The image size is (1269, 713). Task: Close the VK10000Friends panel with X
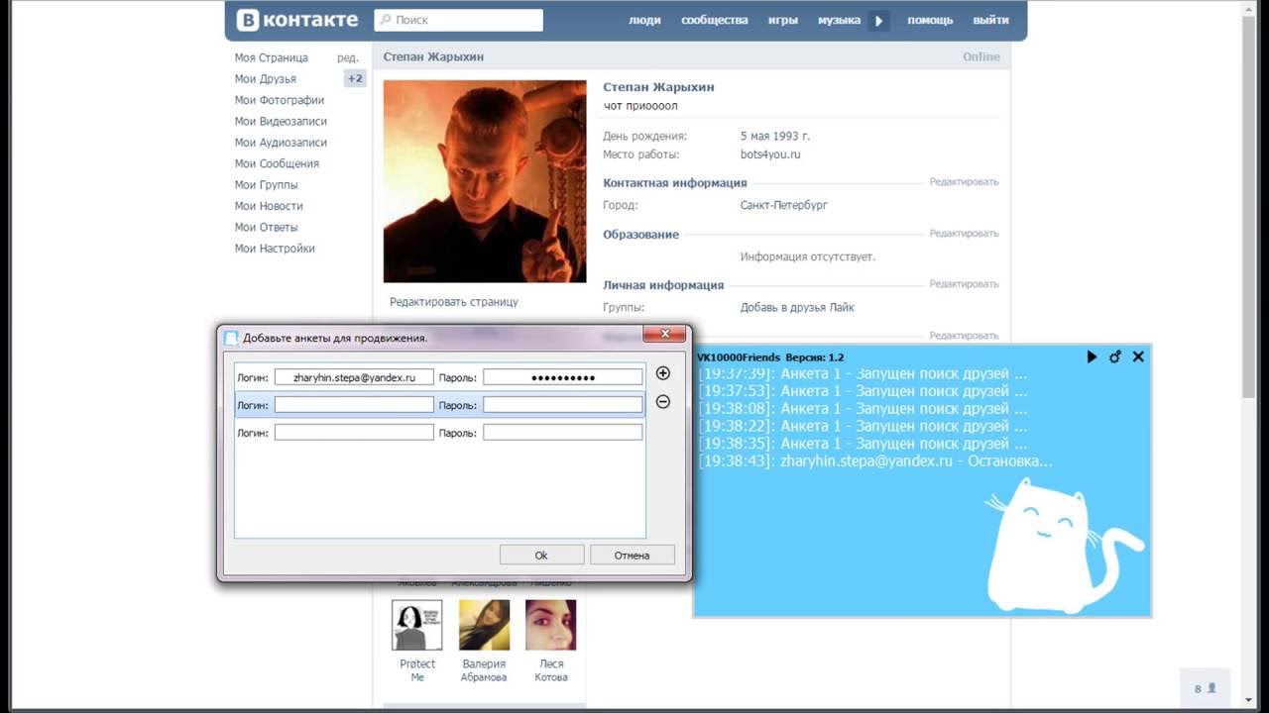(x=1138, y=356)
